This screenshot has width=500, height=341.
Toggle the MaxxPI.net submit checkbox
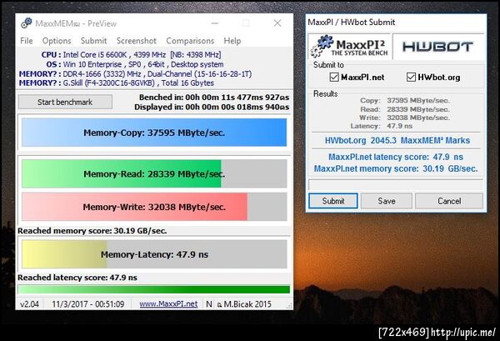pyautogui.click(x=334, y=78)
